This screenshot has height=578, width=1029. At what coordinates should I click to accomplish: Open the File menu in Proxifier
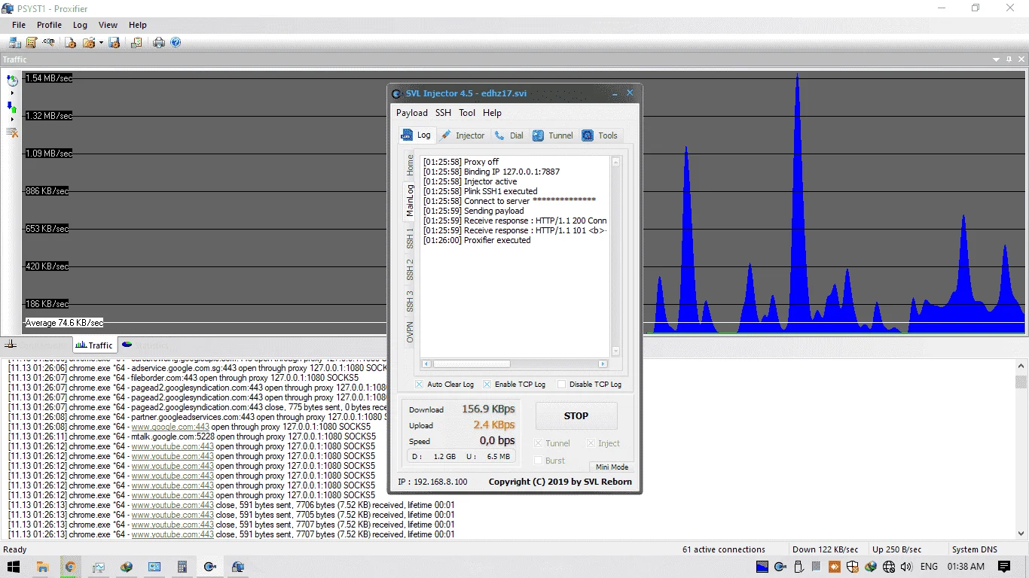coord(19,25)
